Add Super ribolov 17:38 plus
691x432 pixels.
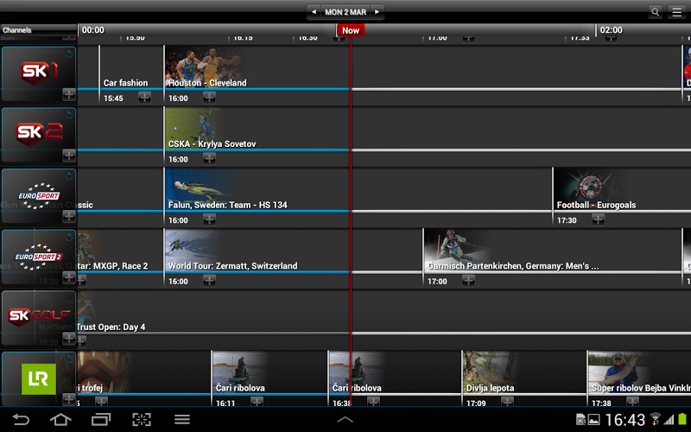pyautogui.click(x=632, y=402)
